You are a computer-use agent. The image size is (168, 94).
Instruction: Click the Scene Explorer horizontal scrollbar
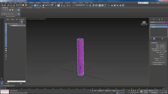tap(16, 81)
